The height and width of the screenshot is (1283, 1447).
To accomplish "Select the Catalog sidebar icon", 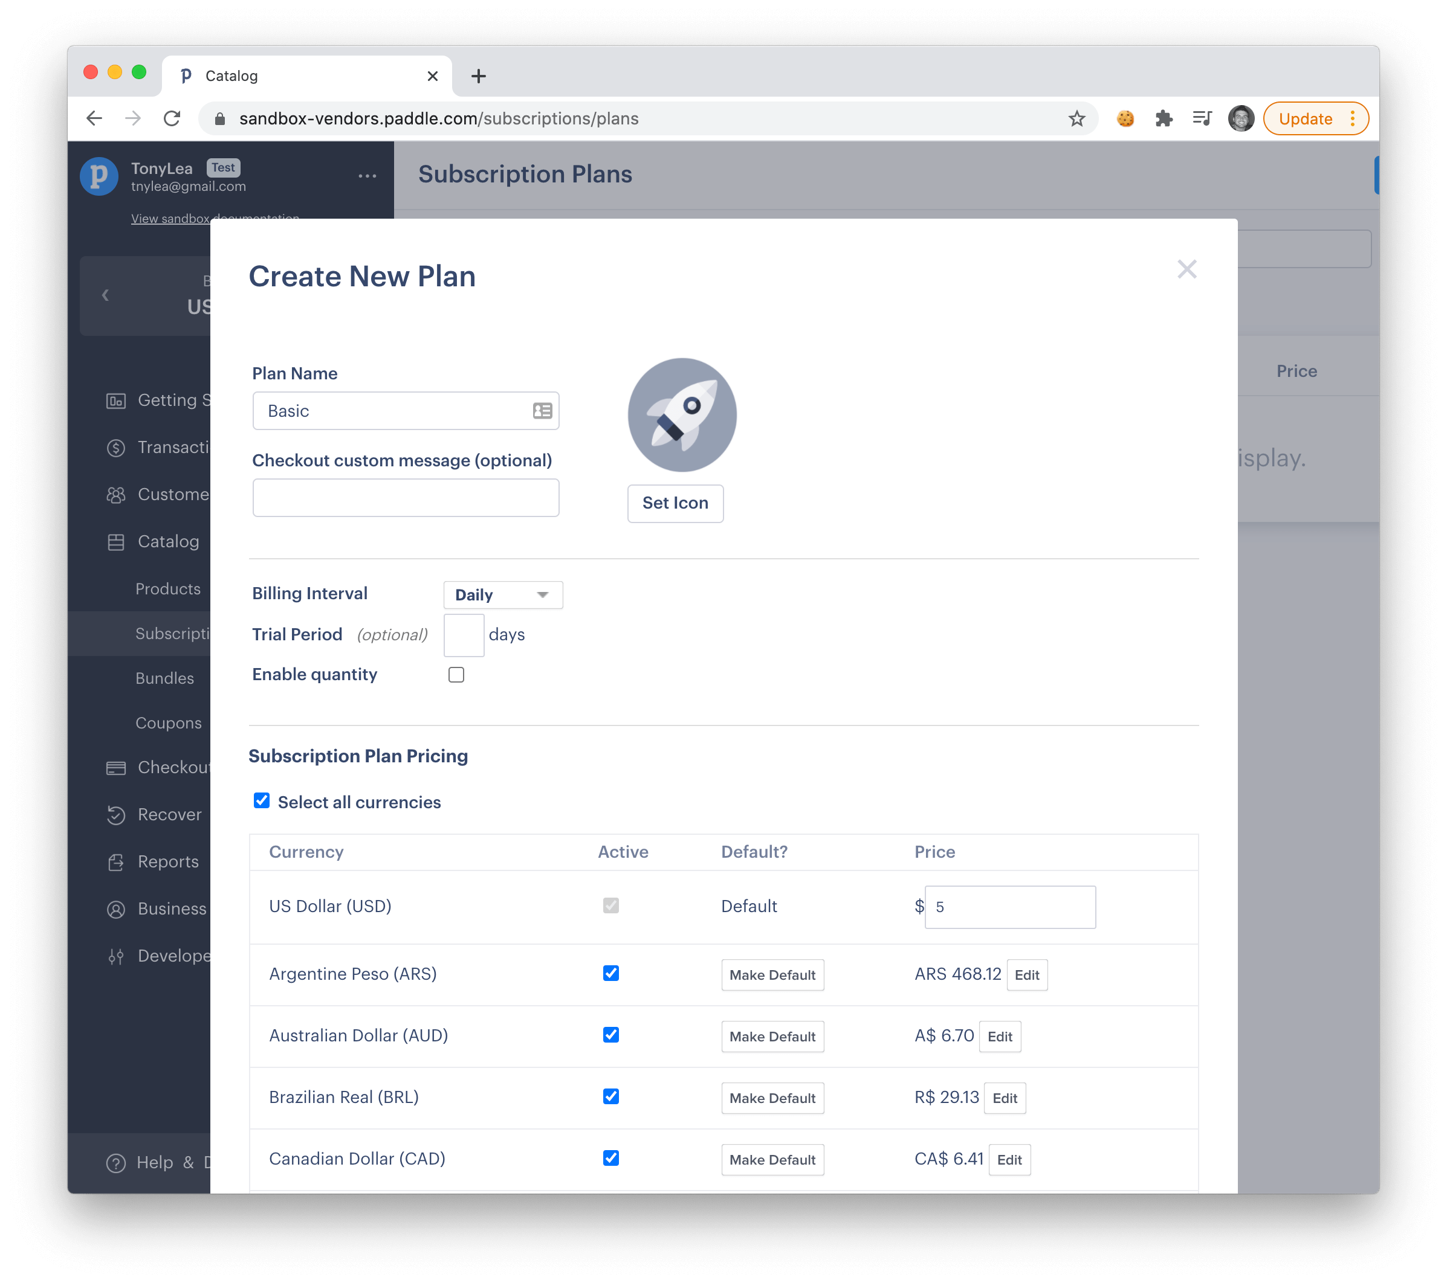I will tap(116, 541).
